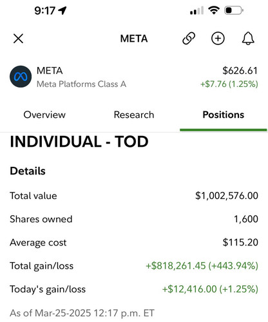268x322 pixels.
Task: Tap Today's gain/loss amount
Action: (x=210, y=289)
